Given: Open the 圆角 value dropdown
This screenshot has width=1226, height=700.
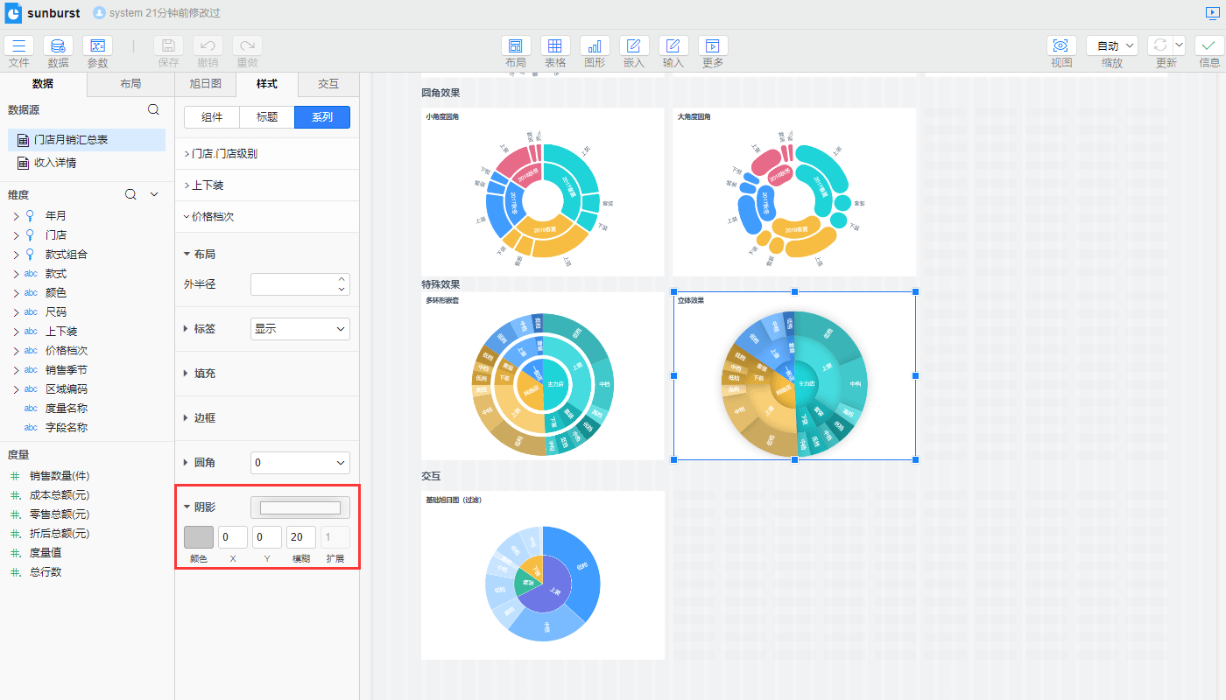Looking at the screenshot, I should (x=299, y=463).
